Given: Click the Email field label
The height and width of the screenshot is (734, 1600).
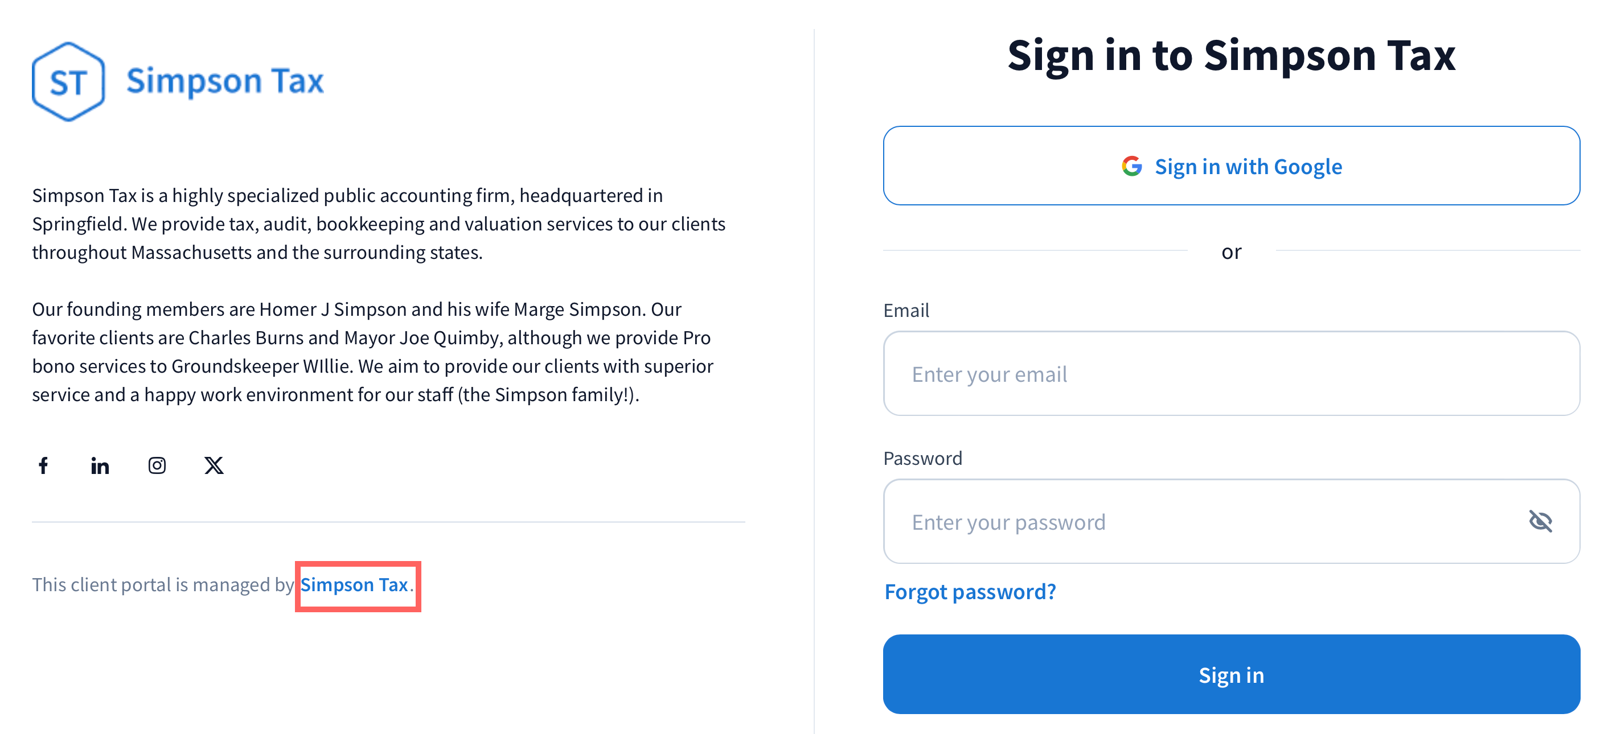Looking at the screenshot, I should (906, 310).
